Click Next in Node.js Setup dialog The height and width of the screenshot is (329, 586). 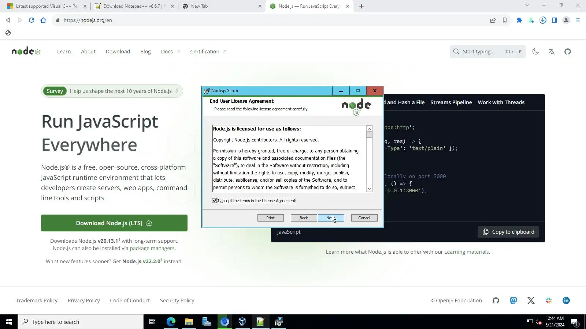(x=331, y=218)
